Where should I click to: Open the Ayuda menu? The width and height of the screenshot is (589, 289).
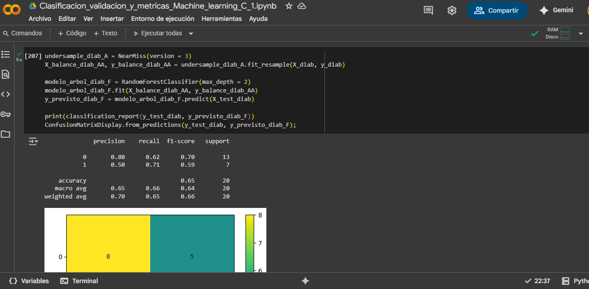[258, 19]
